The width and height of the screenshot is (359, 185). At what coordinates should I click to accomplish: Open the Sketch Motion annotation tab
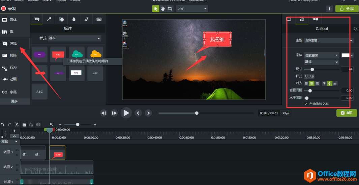coord(86,19)
